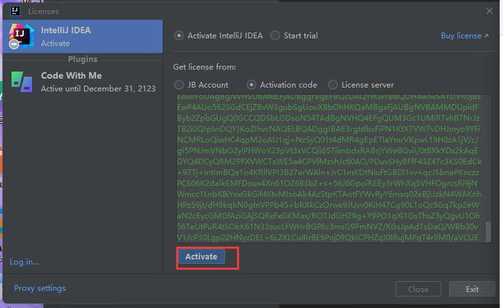
Task: Select the JB Account license source
Action: pos(179,85)
